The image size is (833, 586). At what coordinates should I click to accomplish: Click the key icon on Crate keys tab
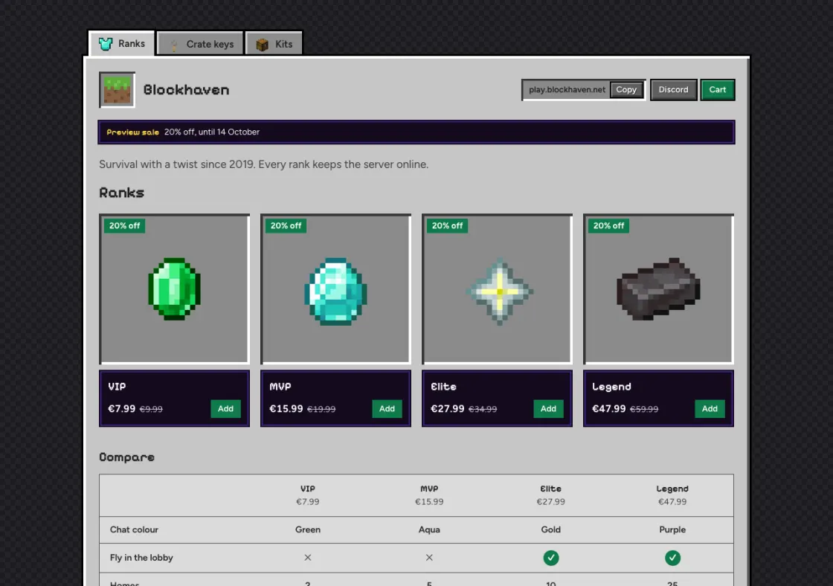click(x=174, y=45)
